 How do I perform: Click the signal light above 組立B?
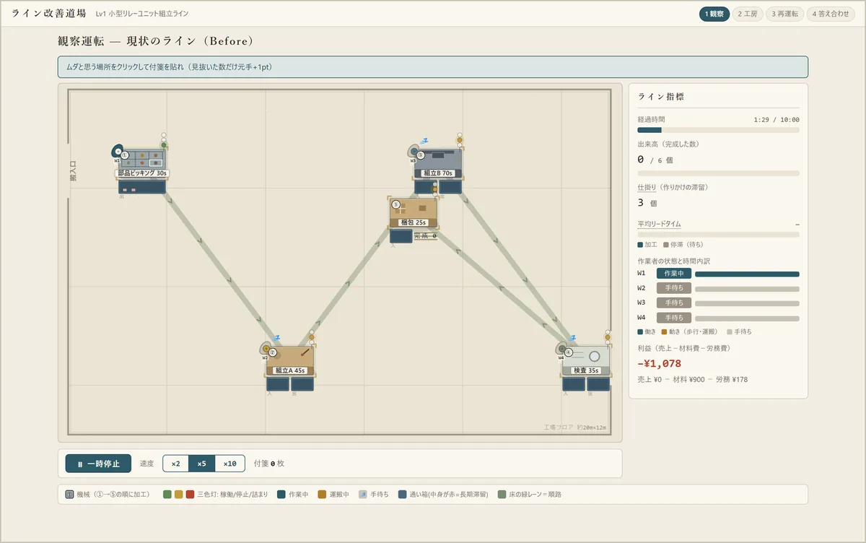click(459, 140)
